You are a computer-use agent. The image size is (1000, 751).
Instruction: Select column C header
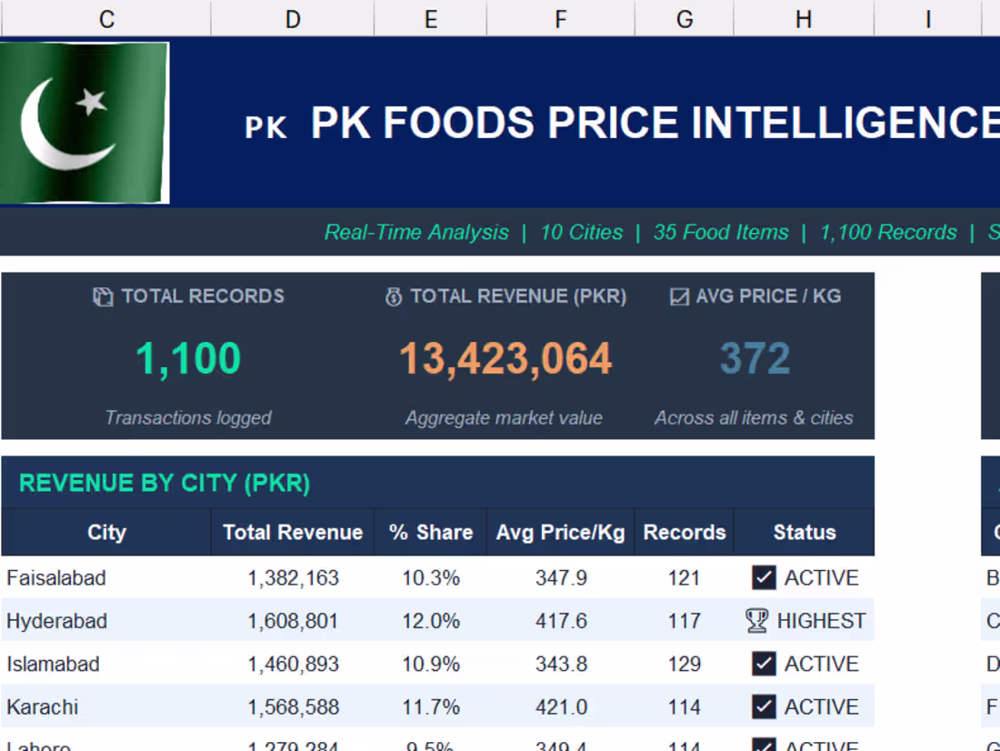106,19
